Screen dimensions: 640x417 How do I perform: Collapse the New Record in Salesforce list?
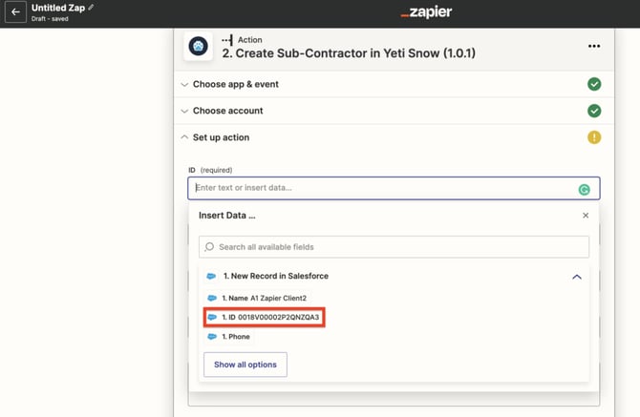[x=576, y=277]
